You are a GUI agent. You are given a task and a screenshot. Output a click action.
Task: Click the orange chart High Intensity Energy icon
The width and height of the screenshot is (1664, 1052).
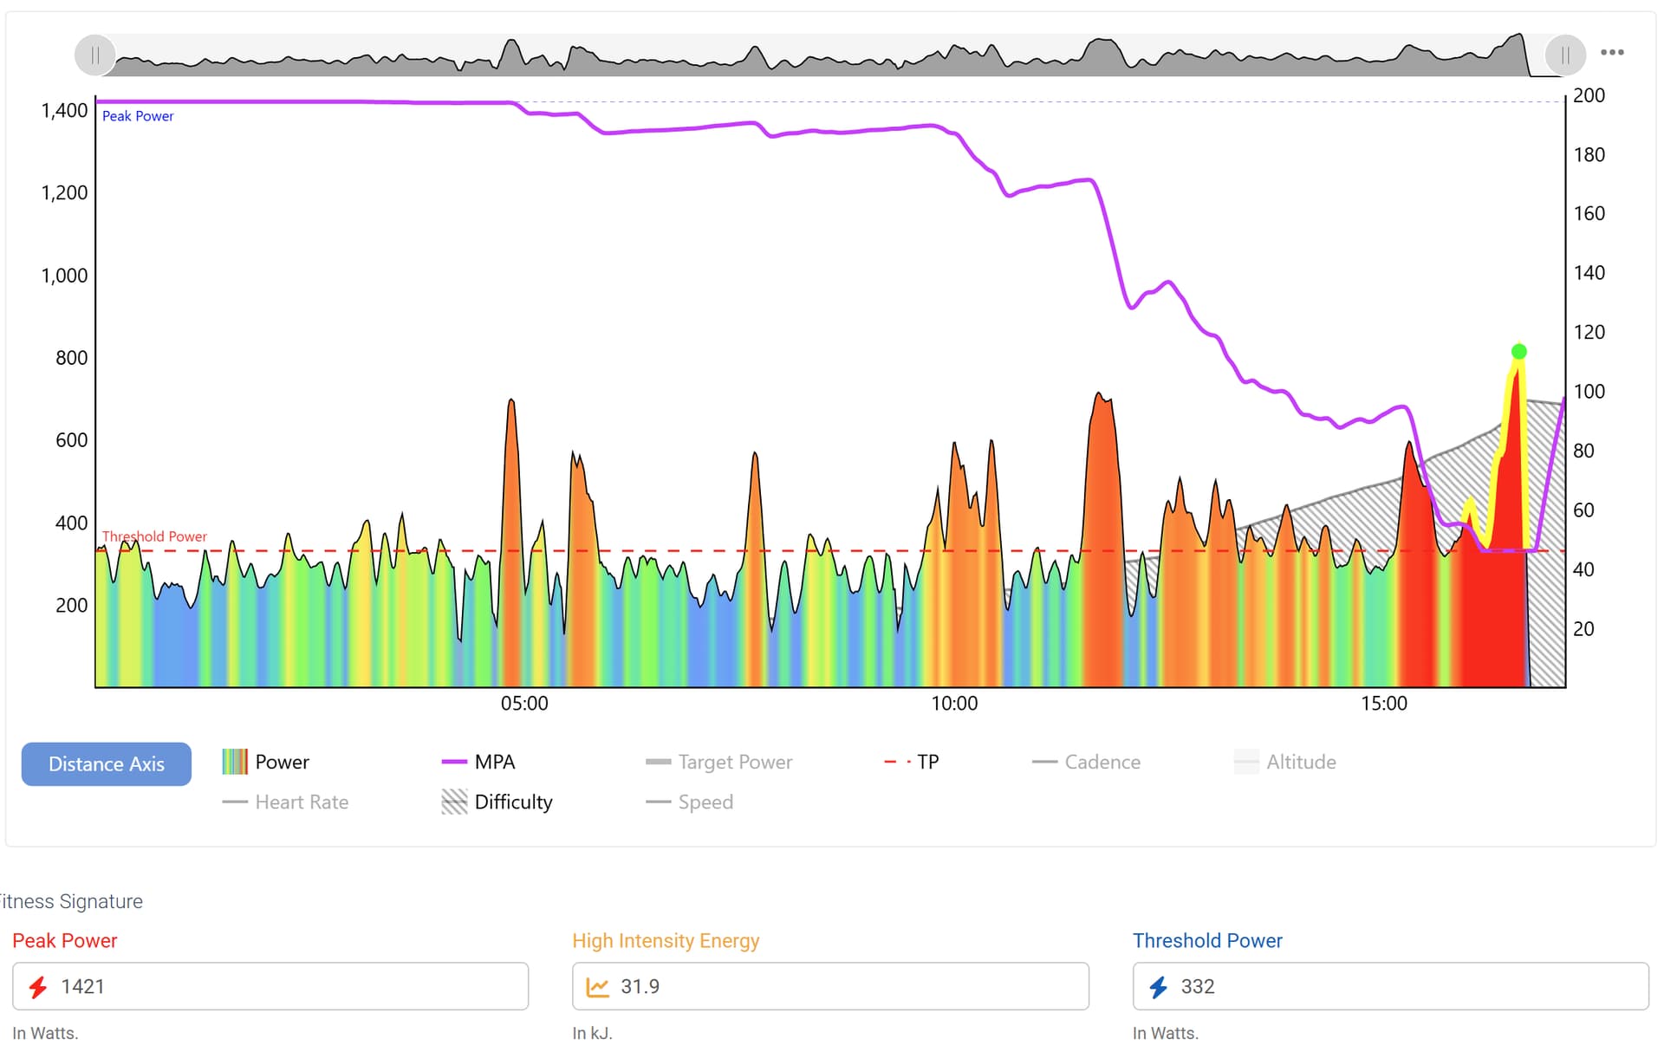click(x=598, y=987)
